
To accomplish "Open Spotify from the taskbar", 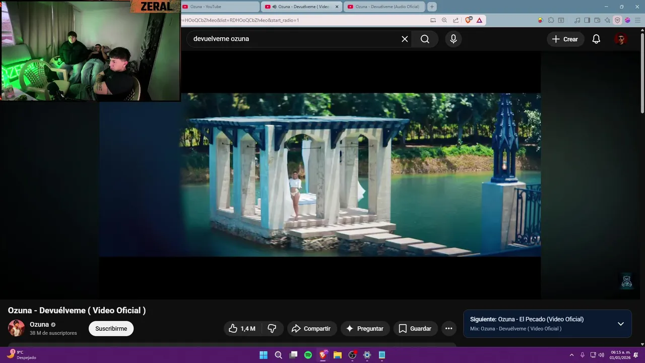I will point(308,355).
